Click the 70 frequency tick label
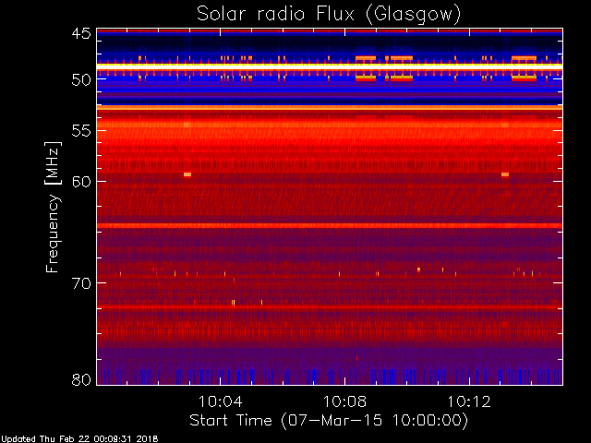 pyautogui.click(x=81, y=283)
